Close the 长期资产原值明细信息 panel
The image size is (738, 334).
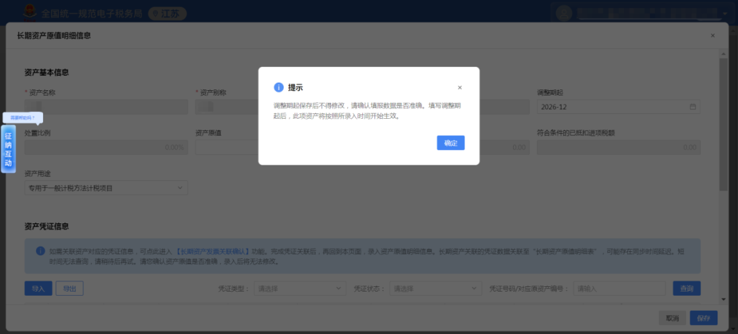tap(713, 36)
